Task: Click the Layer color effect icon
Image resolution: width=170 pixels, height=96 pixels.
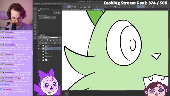Action: coord(58,13)
